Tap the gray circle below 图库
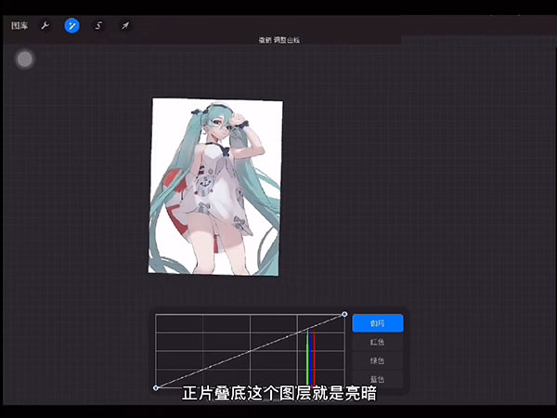The width and height of the screenshot is (557, 418). point(25,59)
